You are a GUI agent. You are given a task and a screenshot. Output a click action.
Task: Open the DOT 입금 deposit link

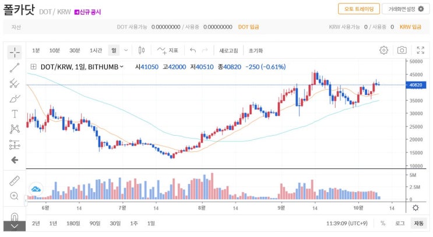click(x=248, y=27)
